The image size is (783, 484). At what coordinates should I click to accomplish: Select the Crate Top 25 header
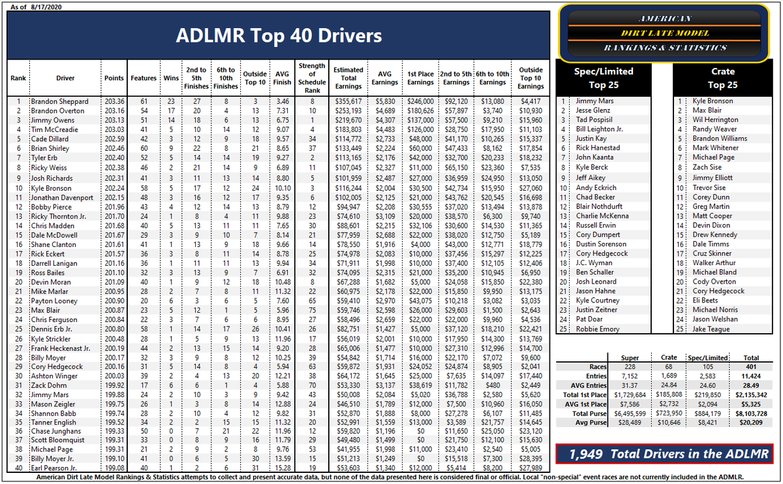click(722, 78)
